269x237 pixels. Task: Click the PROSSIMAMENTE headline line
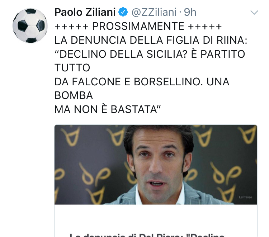[138, 26]
